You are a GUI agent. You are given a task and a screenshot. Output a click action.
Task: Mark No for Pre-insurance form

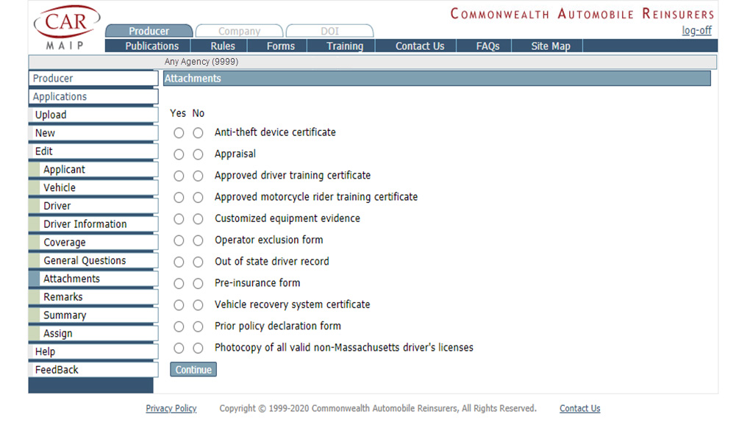tap(198, 284)
